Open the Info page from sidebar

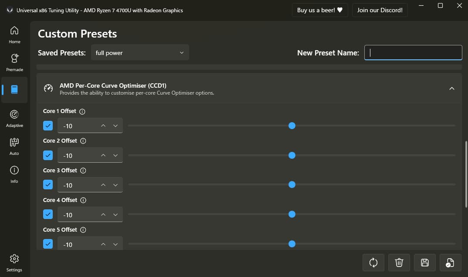point(14,174)
